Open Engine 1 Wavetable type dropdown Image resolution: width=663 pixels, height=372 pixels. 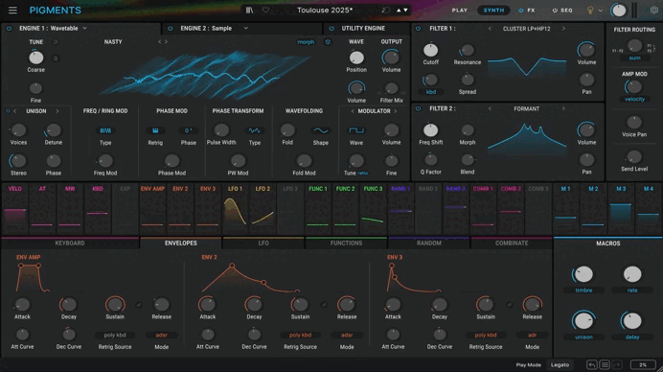[84, 29]
